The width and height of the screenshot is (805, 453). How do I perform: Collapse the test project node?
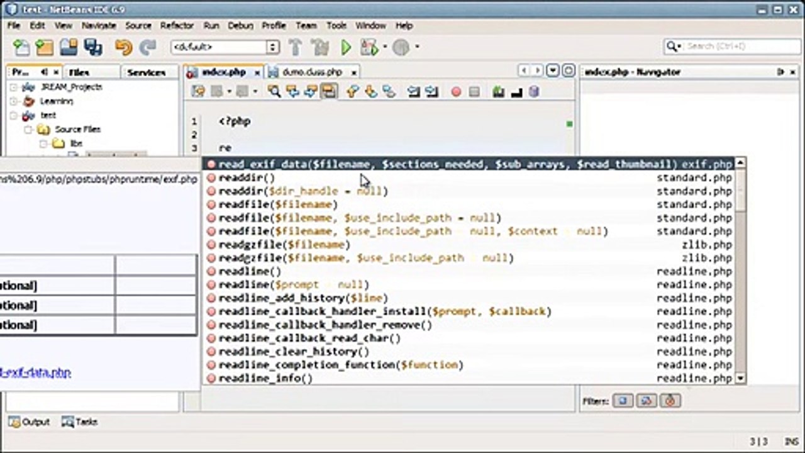point(13,115)
